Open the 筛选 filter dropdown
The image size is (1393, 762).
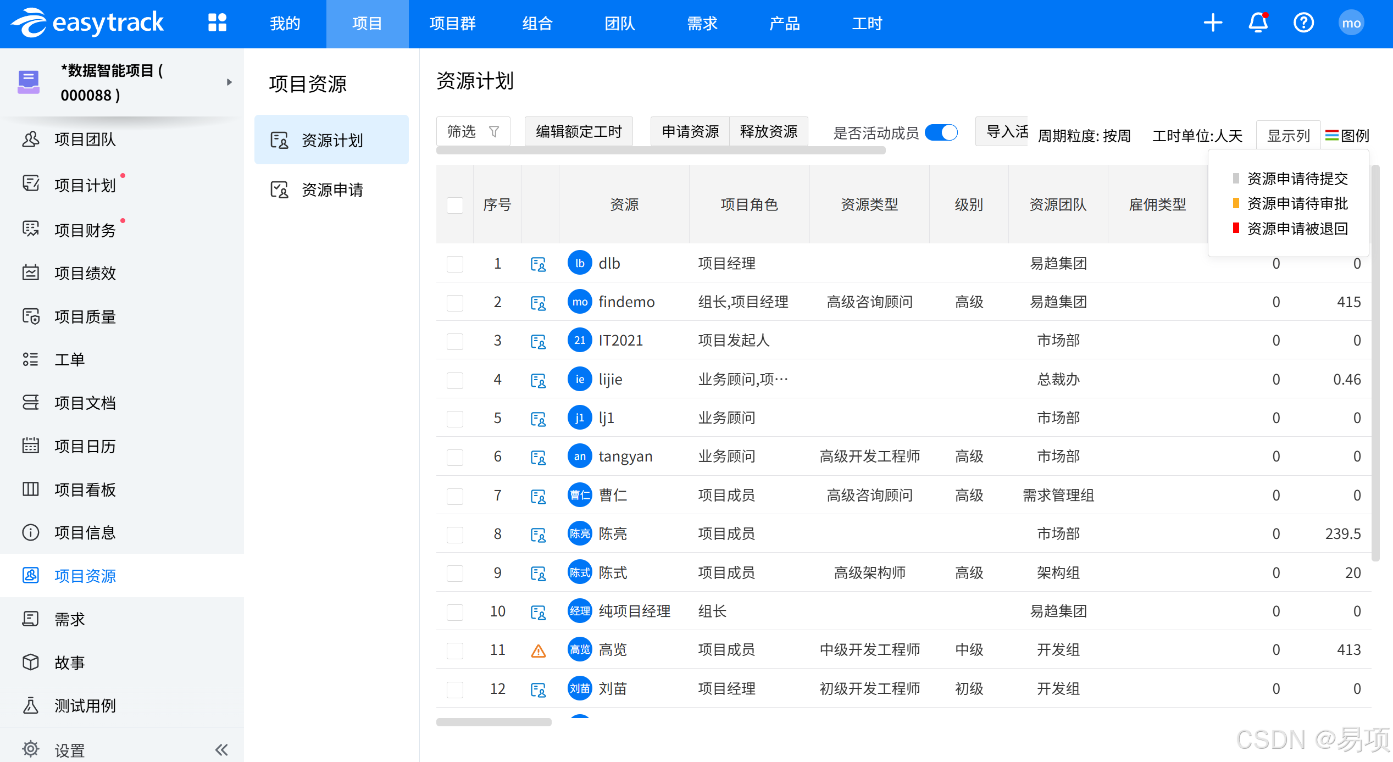click(473, 132)
